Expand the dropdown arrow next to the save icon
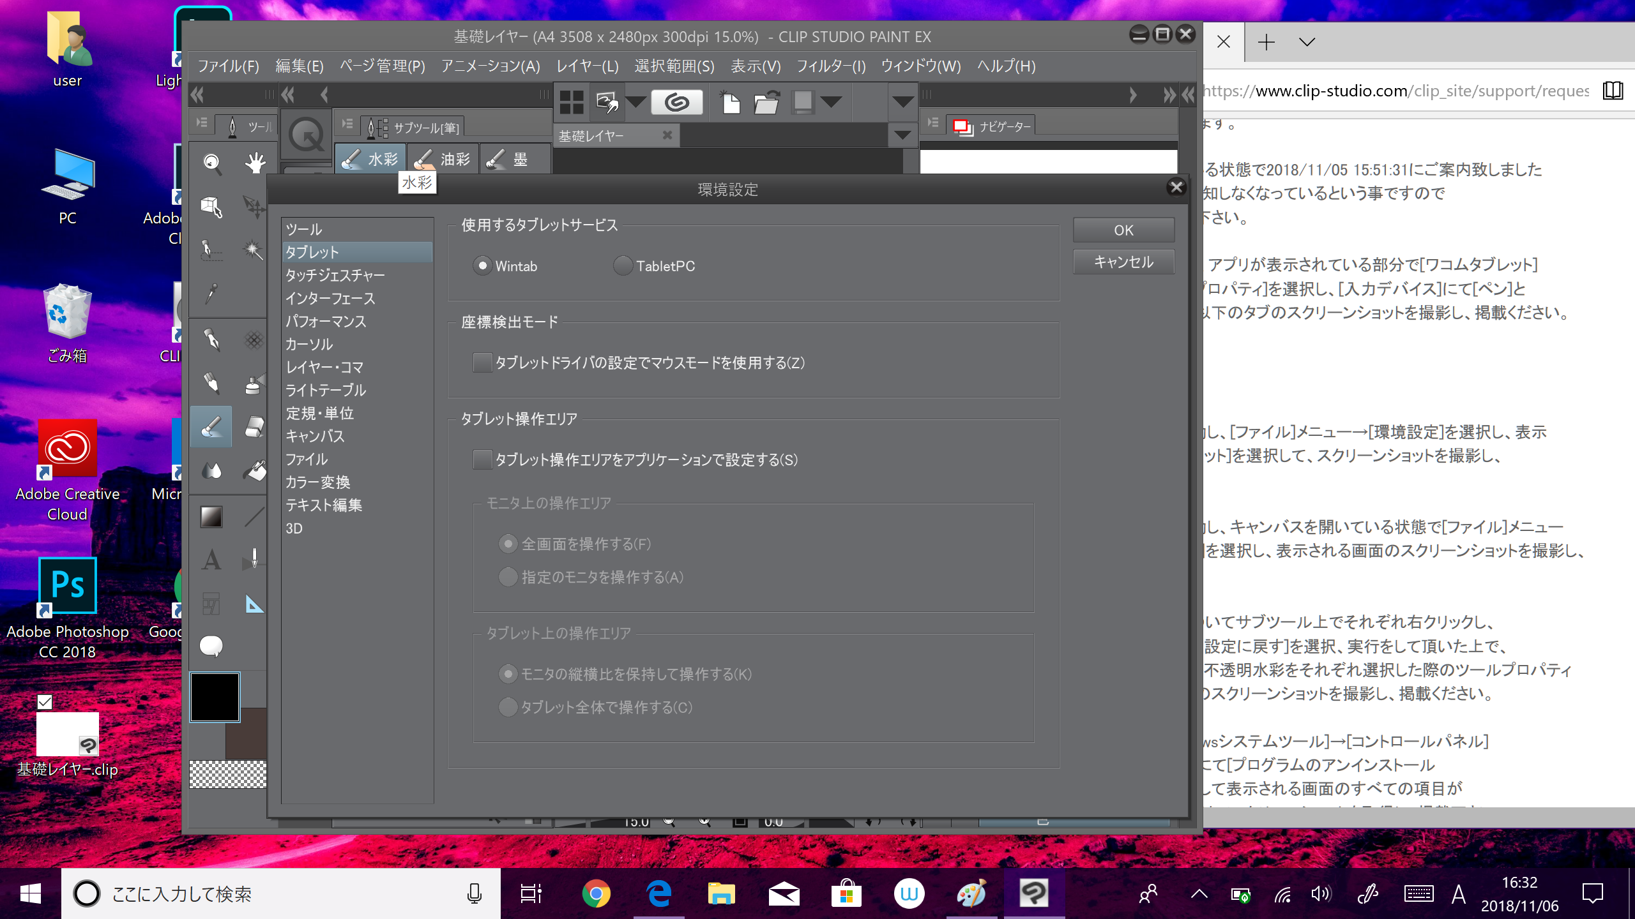The image size is (1635, 919). [831, 102]
